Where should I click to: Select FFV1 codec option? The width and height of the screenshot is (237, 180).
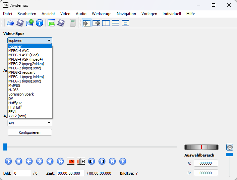pyautogui.click(x=30, y=112)
